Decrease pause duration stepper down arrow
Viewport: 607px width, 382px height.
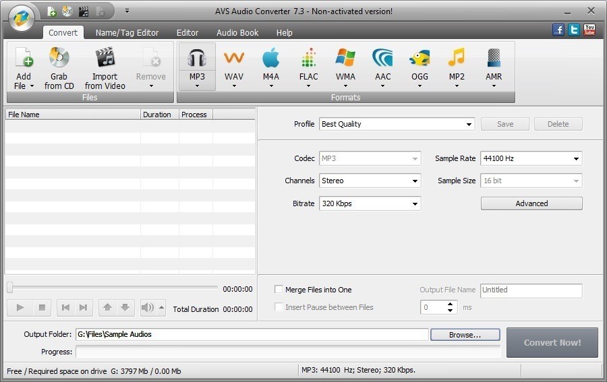click(450, 311)
